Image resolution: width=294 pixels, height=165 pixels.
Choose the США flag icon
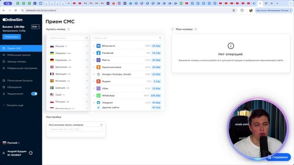click(52, 95)
